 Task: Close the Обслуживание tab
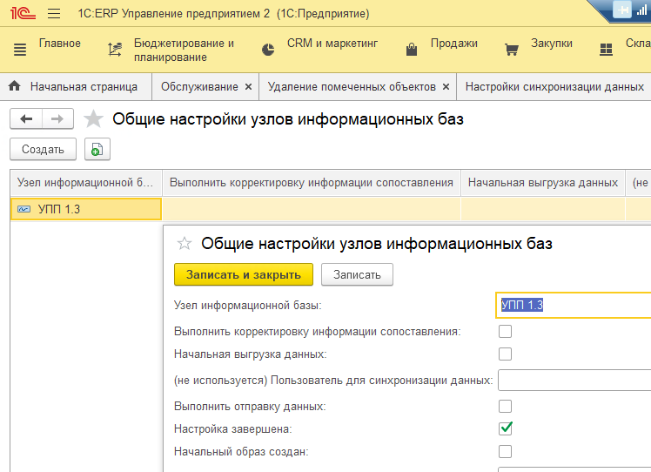coord(248,87)
